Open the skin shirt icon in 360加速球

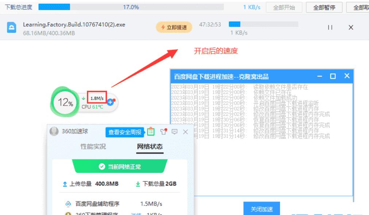pos(164,131)
